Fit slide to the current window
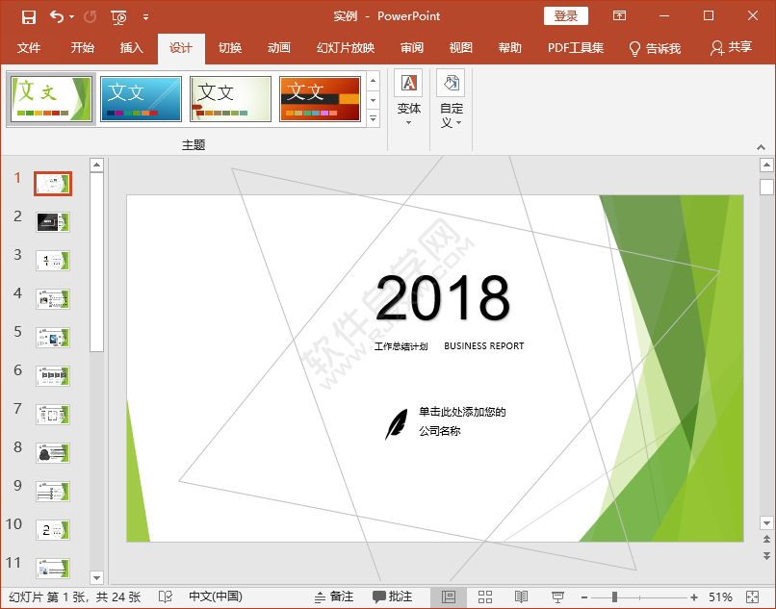This screenshot has height=609, width=776. pos(752,597)
